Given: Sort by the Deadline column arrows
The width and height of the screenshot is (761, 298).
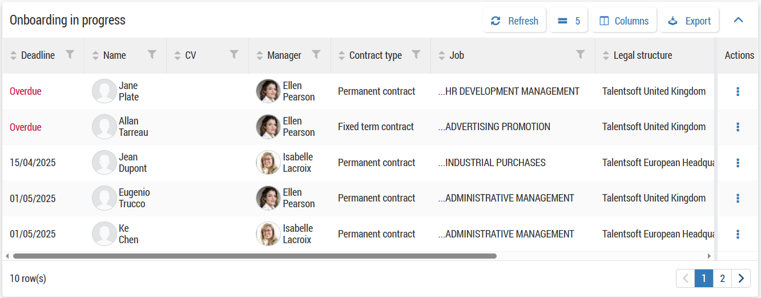Looking at the screenshot, I should coord(14,55).
